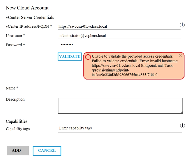
Task: Click the Description box resize handle
Action: [182, 112]
